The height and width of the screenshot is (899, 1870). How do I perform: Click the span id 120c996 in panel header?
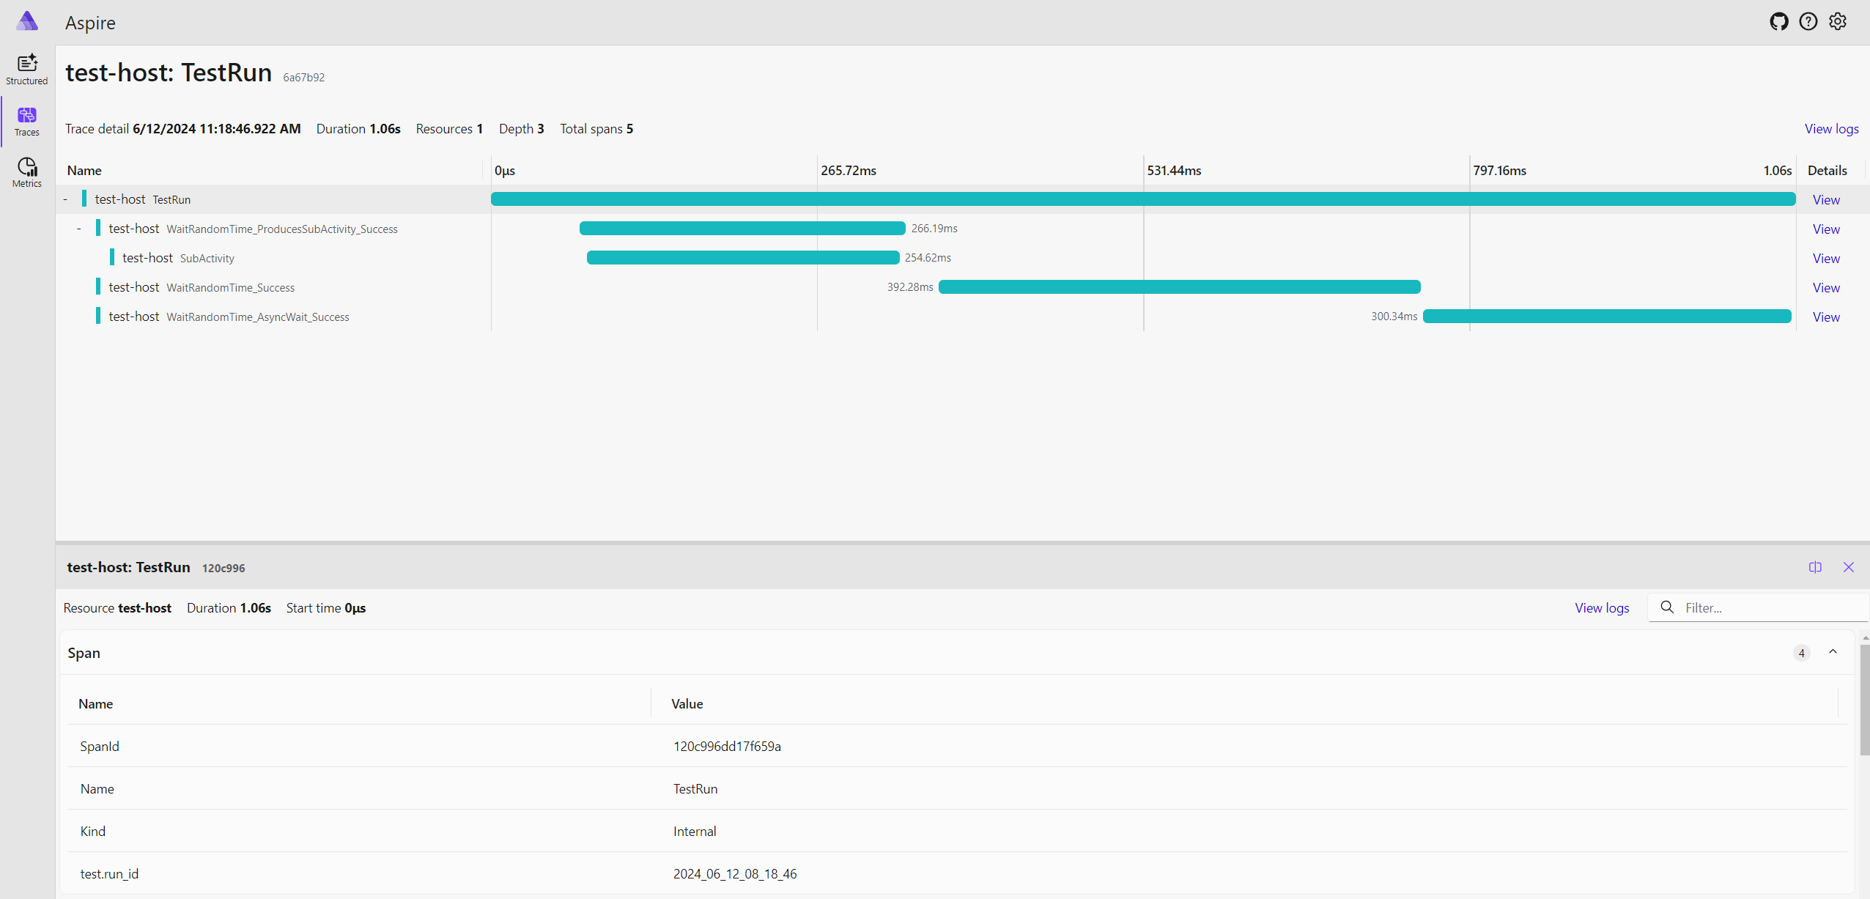pos(223,569)
